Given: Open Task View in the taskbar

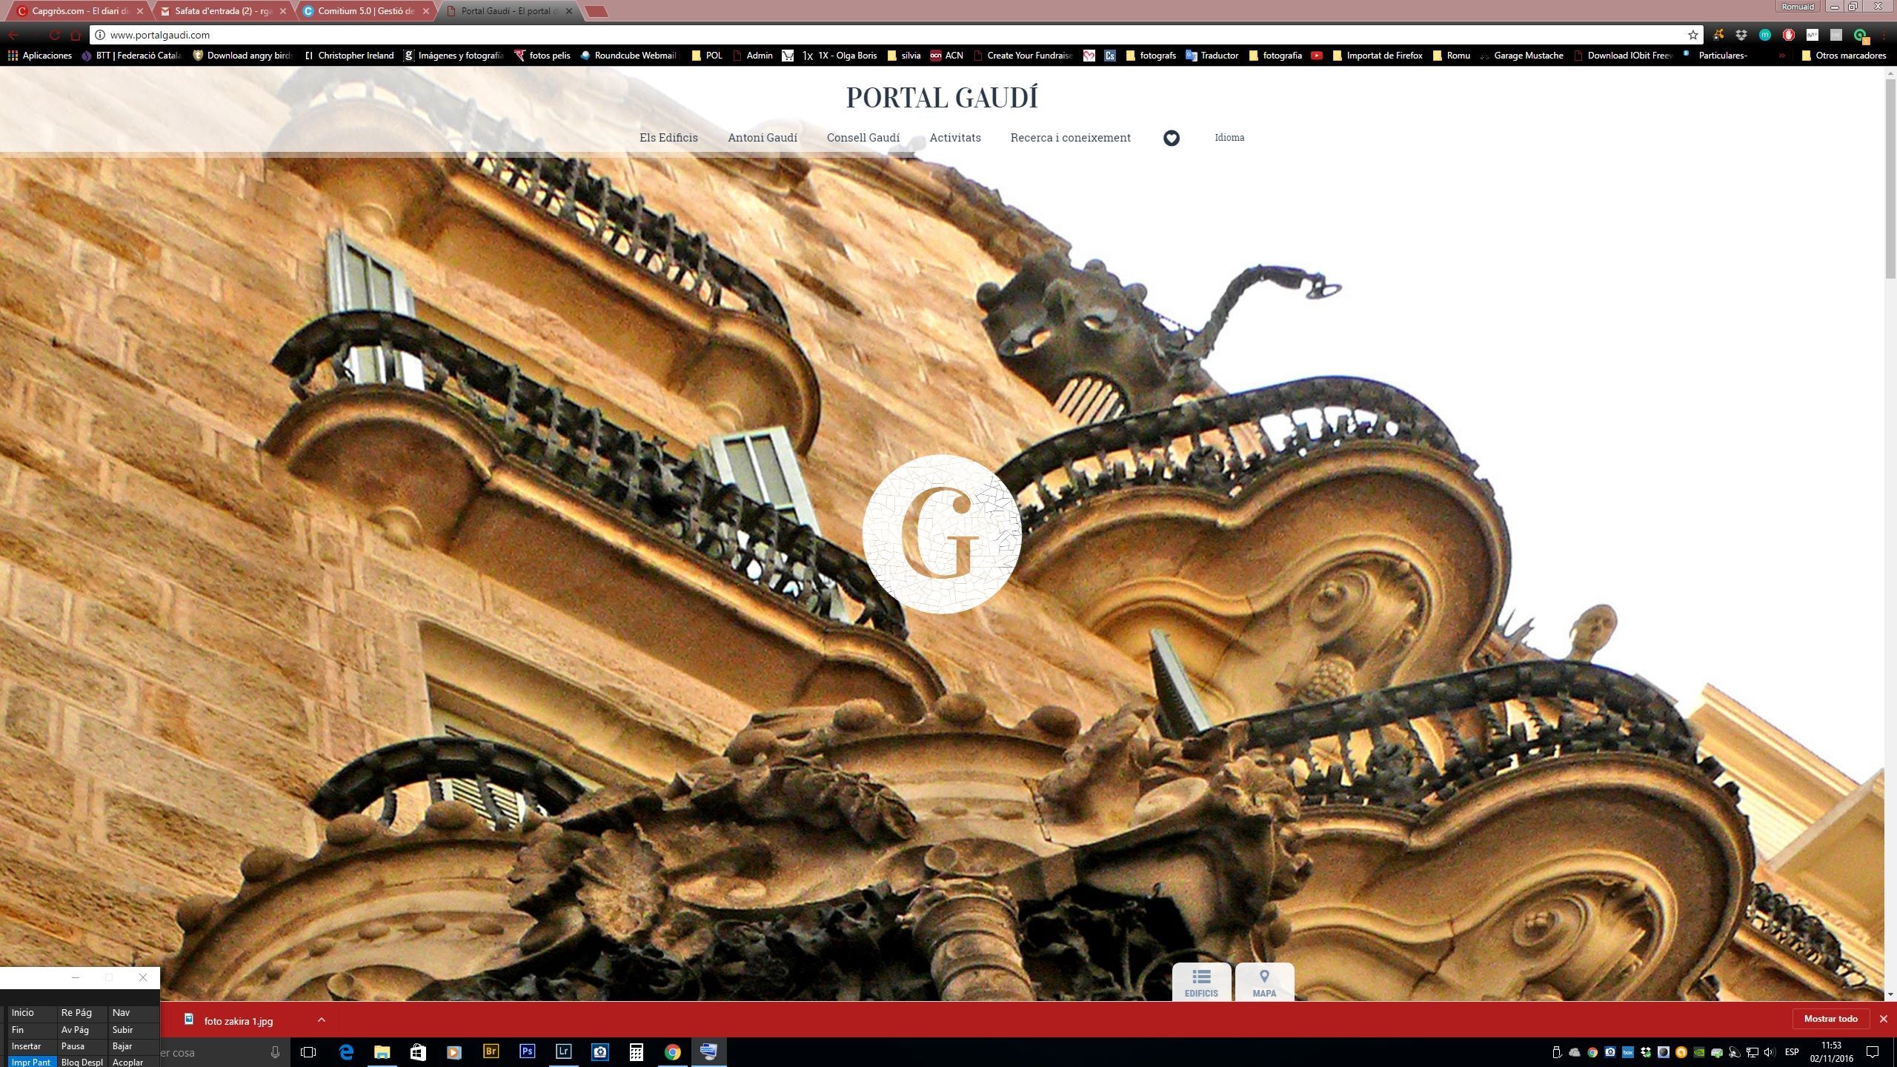Looking at the screenshot, I should pyautogui.click(x=308, y=1051).
